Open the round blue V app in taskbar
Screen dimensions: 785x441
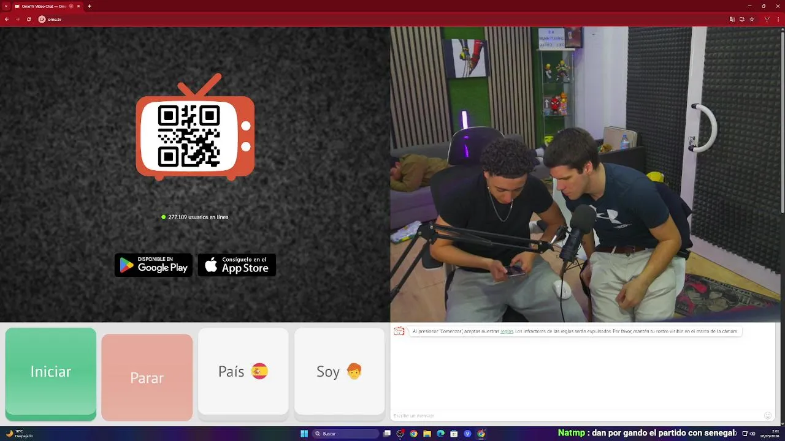tap(467, 434)
